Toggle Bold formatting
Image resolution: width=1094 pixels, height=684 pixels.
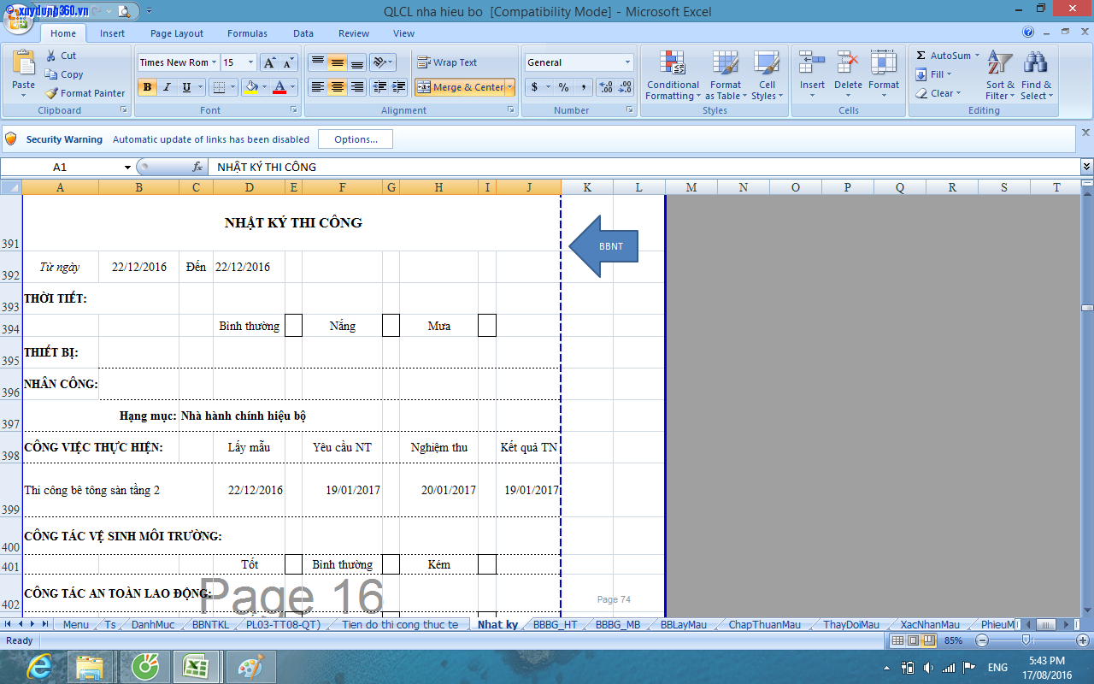tap(147, 87)
